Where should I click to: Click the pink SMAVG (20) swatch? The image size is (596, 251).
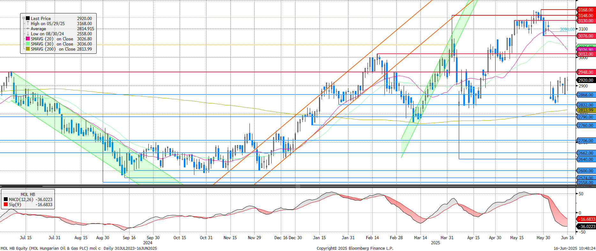pyautogui.click(x=28, y=39)
